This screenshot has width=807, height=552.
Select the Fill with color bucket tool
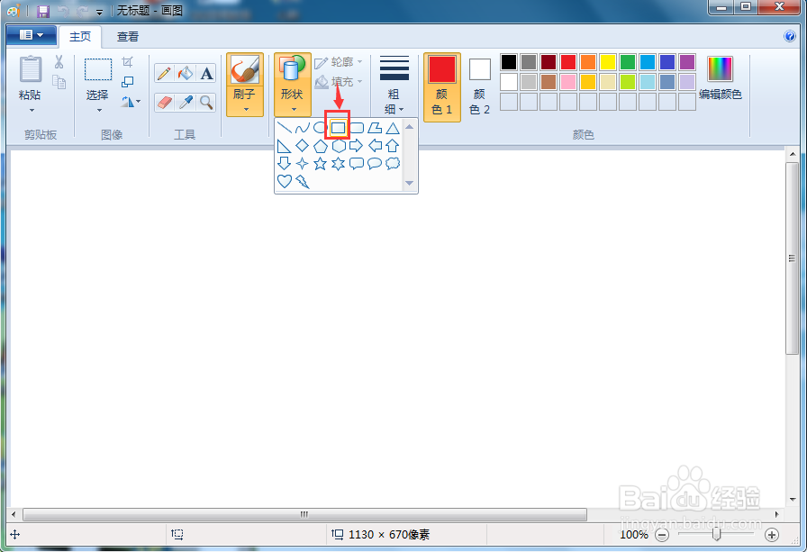(x=186, y=74)
